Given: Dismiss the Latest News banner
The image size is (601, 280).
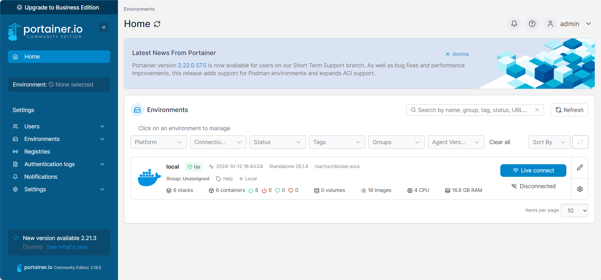Looking at the screenshot, I should click(457, 54).
